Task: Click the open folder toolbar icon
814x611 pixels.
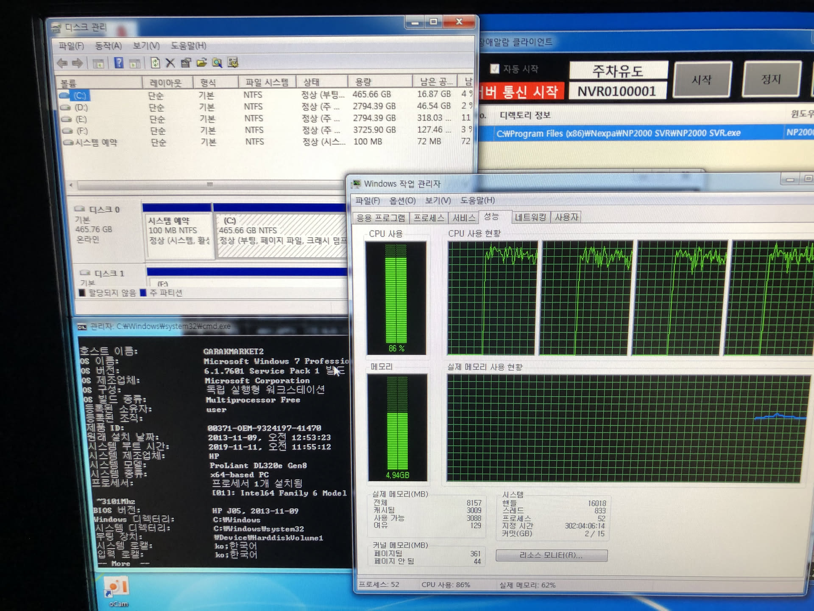Action: pyautogui.click(x=202, y=63)
